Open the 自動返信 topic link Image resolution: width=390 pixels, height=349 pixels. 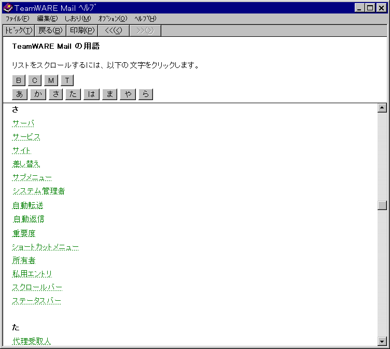29,219
